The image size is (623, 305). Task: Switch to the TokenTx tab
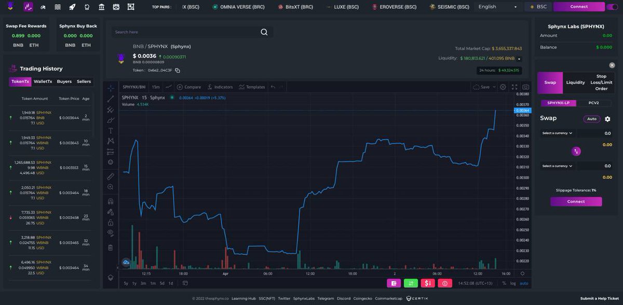pyautogui.click(x=21, y=81)
